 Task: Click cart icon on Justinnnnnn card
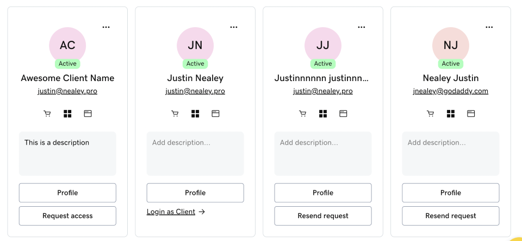pos(303,114)
